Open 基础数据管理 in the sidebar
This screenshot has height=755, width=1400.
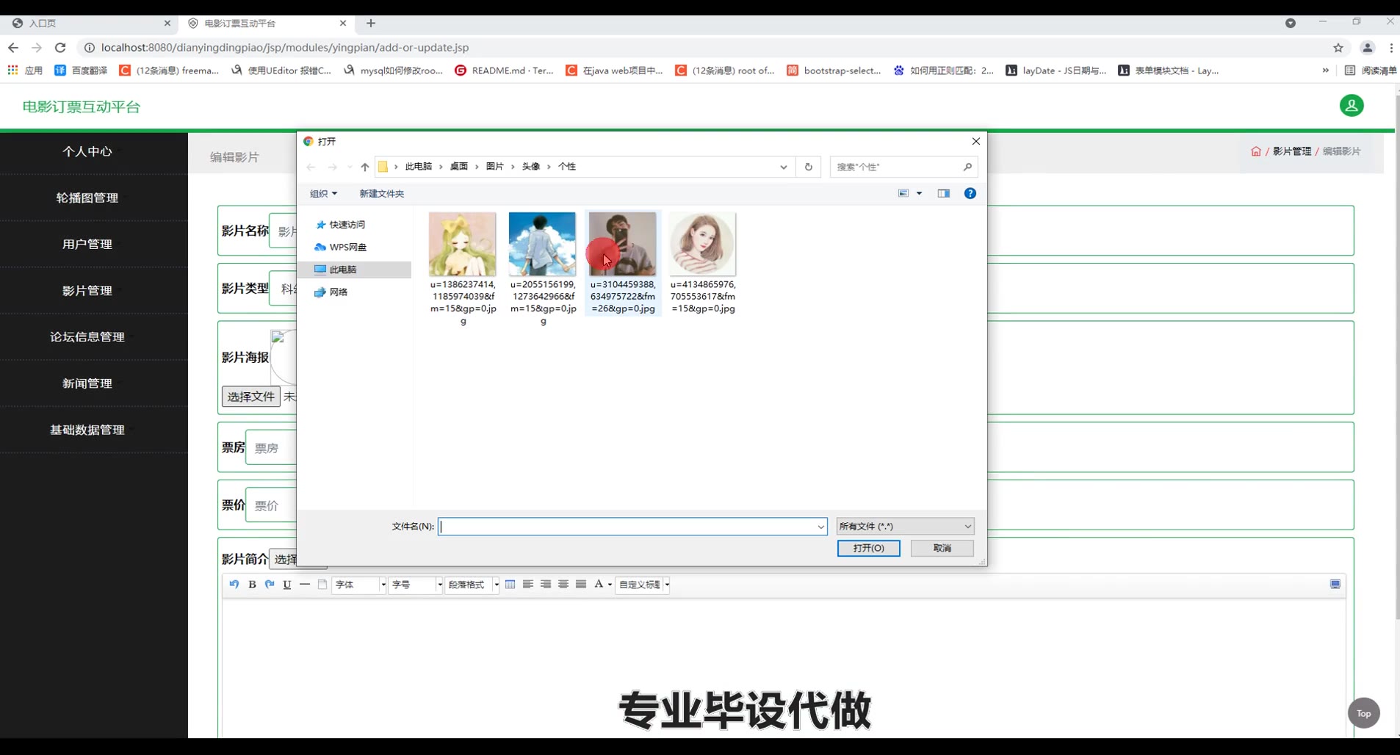(x=87, y=430)
